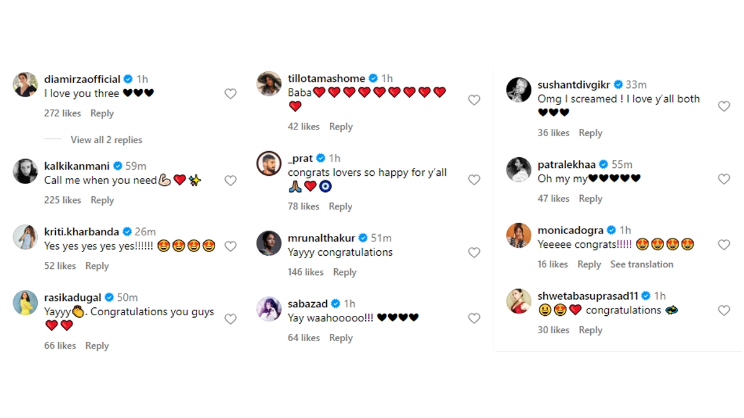
Task: Reply to kalkikanmani's comment
Action: tap(102, 201)
